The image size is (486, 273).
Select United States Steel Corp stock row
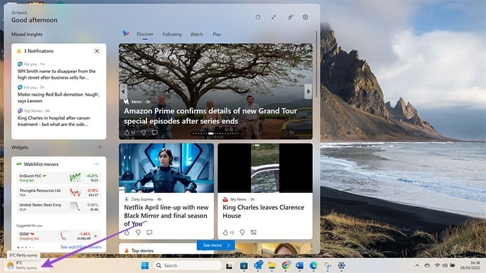click(58, 207)
